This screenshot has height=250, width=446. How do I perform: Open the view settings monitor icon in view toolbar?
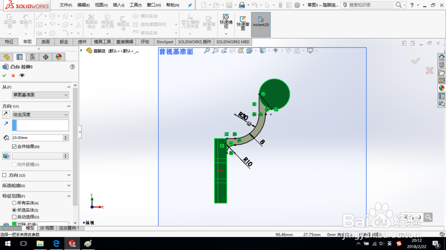[x=310, y=51]
